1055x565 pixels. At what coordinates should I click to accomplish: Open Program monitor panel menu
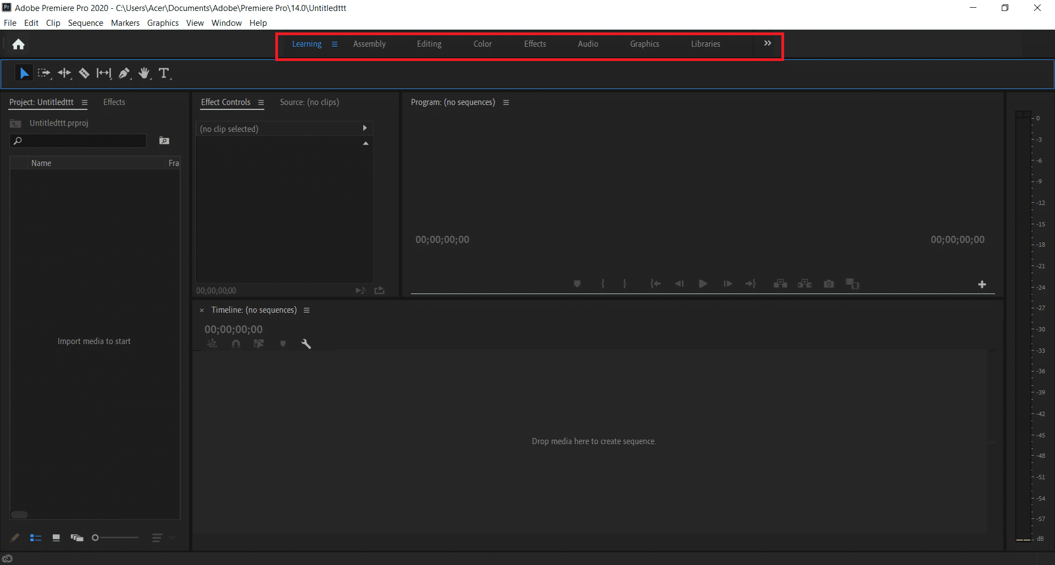(x=506, y=102)
